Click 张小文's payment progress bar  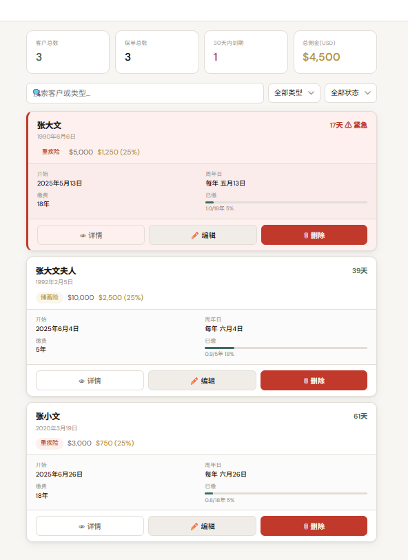[x=286, y=494]
